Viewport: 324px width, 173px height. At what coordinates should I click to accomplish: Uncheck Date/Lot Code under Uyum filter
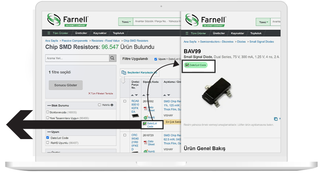click(x=48, y=138)
